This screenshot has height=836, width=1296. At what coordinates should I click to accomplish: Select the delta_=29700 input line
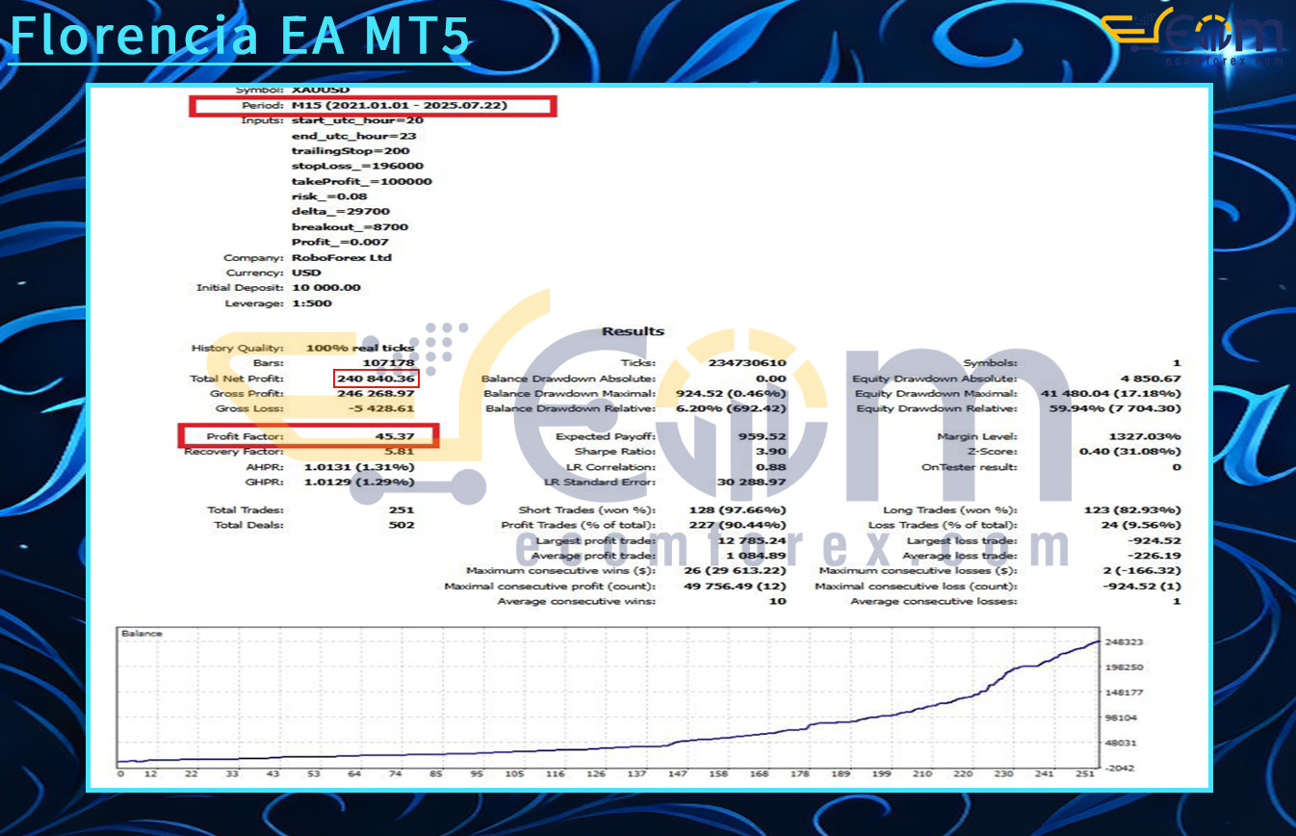click(x=341, y=211)
